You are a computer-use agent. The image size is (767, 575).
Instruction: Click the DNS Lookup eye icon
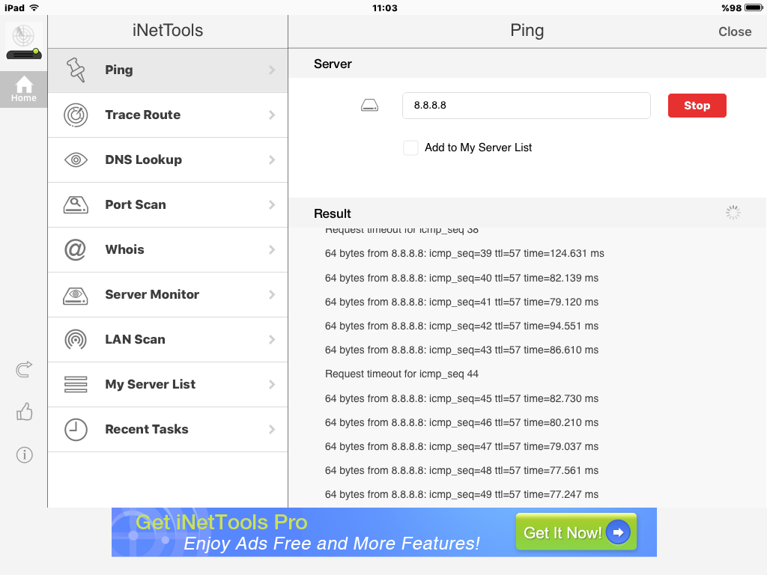(76, 160)
